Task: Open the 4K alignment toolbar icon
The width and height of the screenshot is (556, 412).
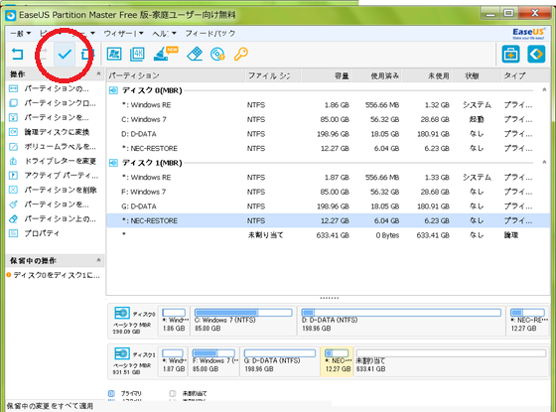Action: click(137, 55)
